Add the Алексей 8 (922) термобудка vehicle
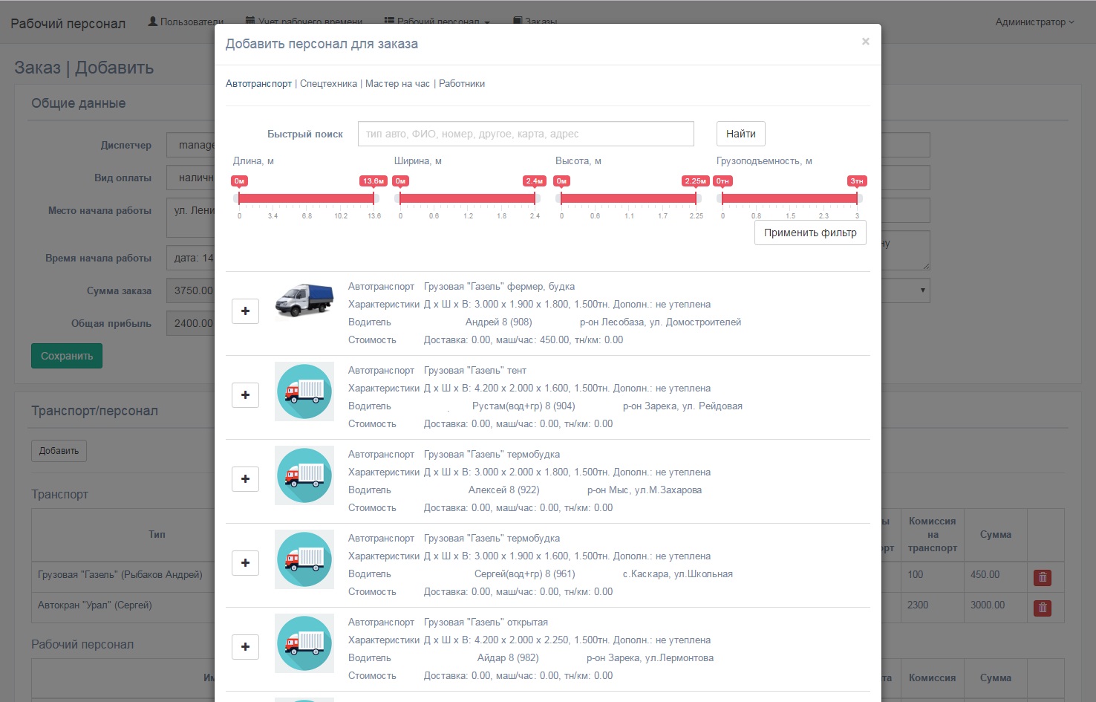Screen dimensions: 1096x702 point(245,479)
